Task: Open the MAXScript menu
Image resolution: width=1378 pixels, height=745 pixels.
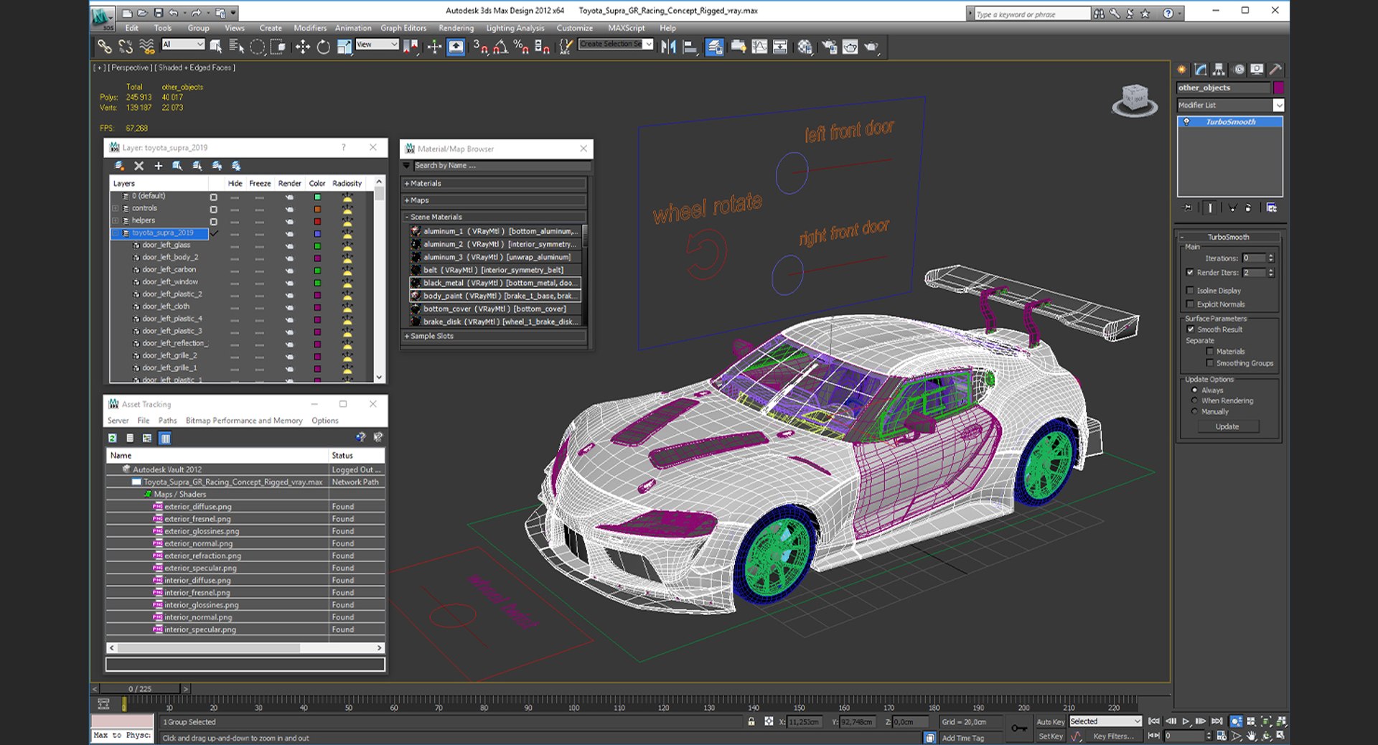Action: [x=627, y=28]
